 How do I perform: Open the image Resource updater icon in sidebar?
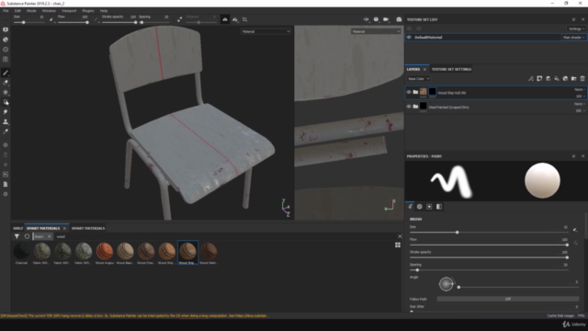point(6,175)
